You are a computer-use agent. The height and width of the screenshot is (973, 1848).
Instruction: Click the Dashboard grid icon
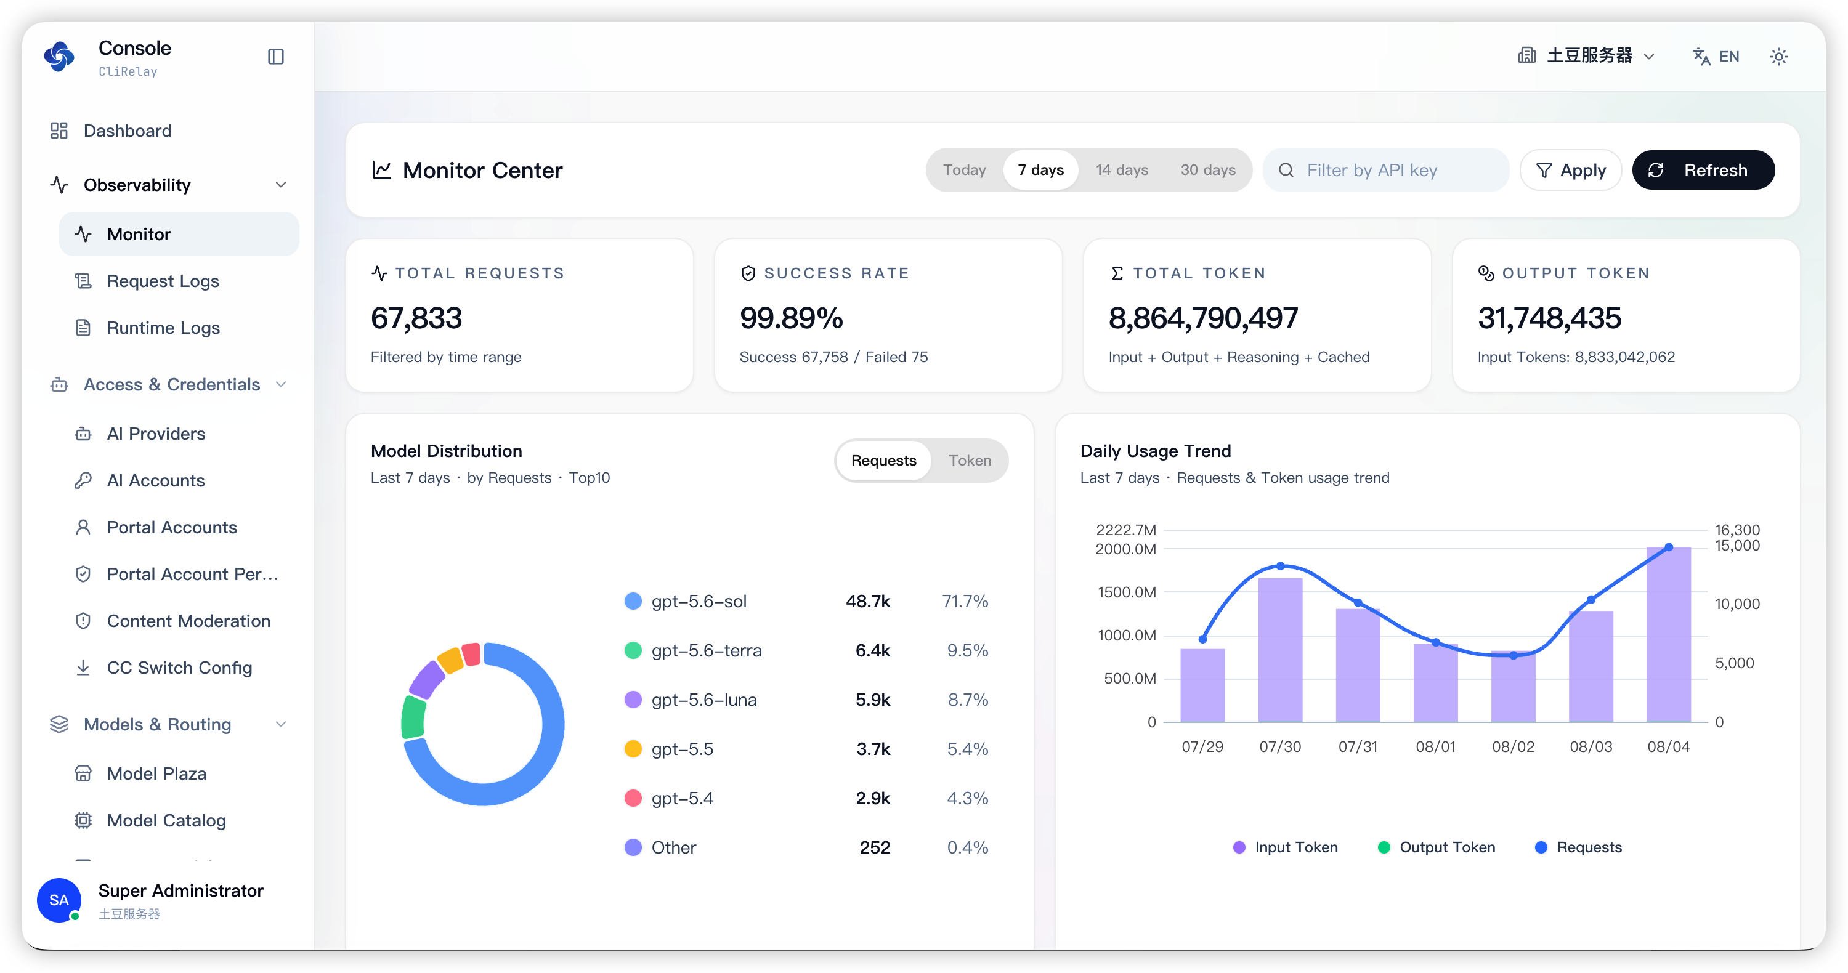click(59, 131)
